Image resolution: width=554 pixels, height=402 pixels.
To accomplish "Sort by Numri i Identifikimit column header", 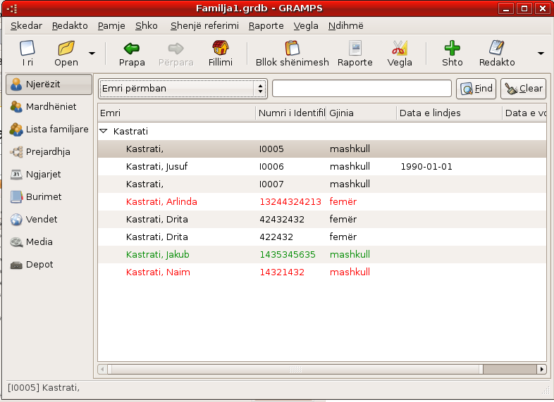I will click(x=291, y=113).
